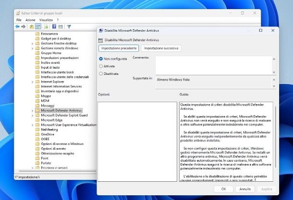The width and height of the screenshot is (293, 200).
Task: Click the Paint folder icon
Action: 37,158
